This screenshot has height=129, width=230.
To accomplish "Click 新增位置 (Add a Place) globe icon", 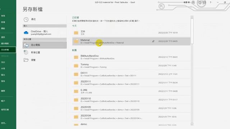I will [x=26, y=52].
